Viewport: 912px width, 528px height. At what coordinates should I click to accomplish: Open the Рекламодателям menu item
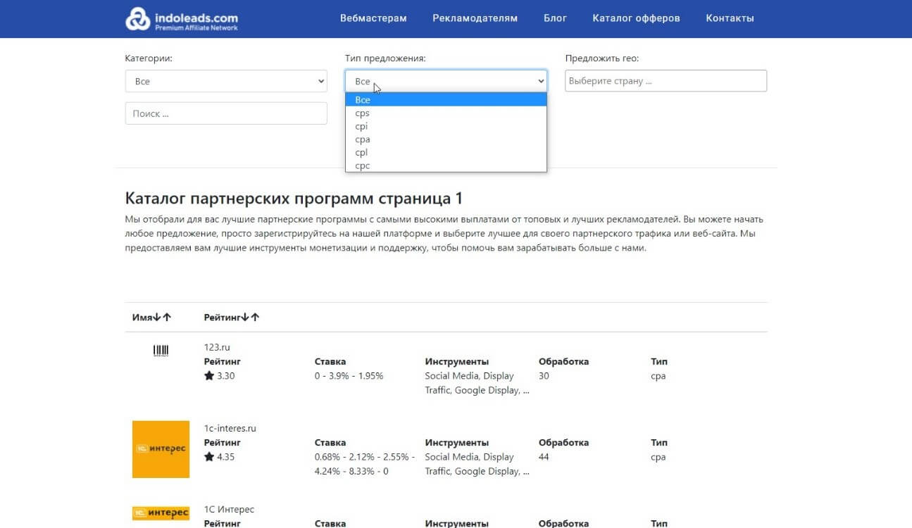475,18
